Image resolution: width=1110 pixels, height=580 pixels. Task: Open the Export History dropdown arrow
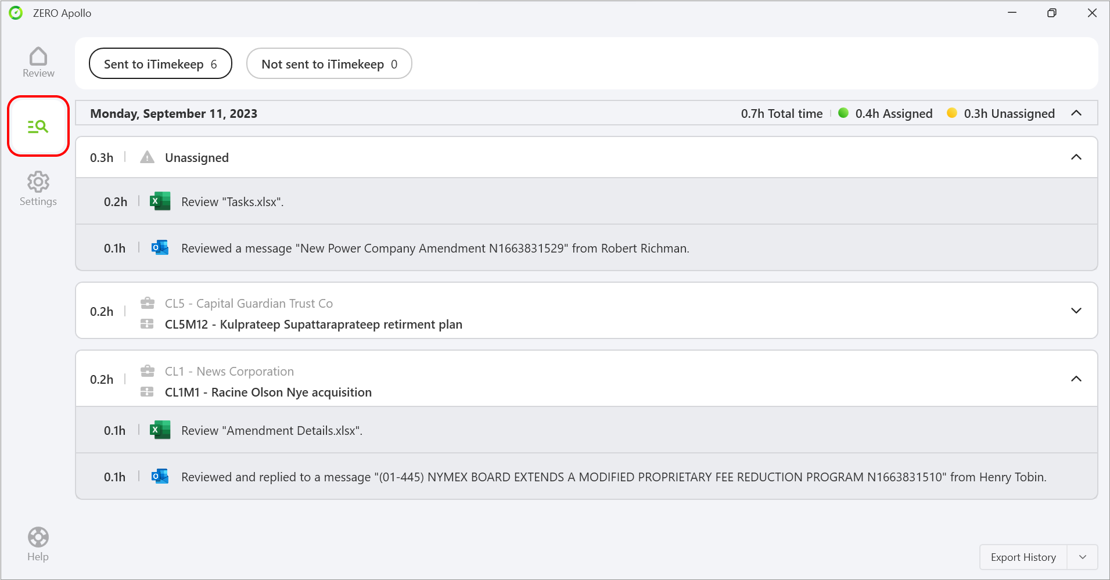1083,557
